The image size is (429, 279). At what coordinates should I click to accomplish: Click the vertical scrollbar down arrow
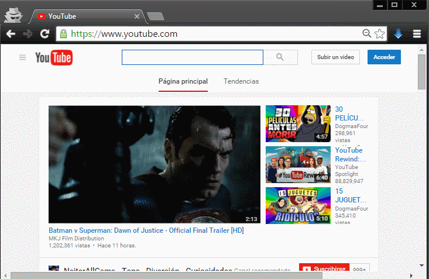pos(421,266)
